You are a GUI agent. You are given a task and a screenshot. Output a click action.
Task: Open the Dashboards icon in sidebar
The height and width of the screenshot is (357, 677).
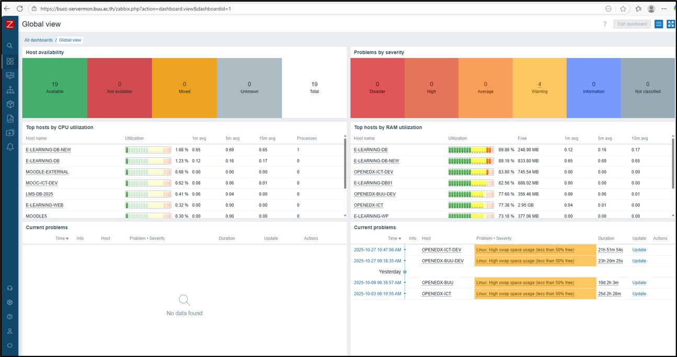pyautogui.click(x=10, y=61)
